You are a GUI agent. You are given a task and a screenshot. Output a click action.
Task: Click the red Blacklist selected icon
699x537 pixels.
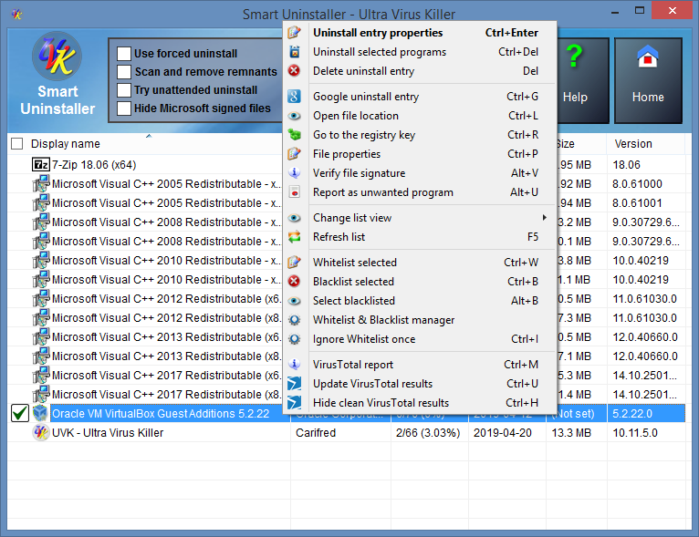point(294,281)
